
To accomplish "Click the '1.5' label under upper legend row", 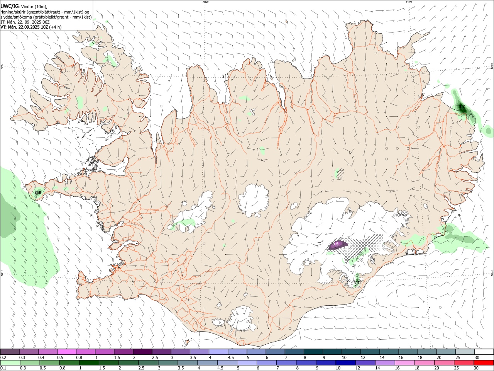I will point(117,357).
